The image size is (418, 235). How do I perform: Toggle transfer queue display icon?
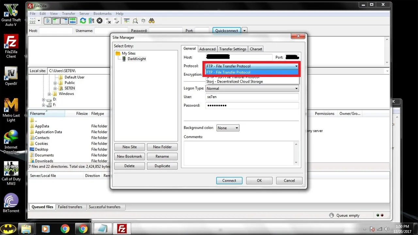click(72, 21)
